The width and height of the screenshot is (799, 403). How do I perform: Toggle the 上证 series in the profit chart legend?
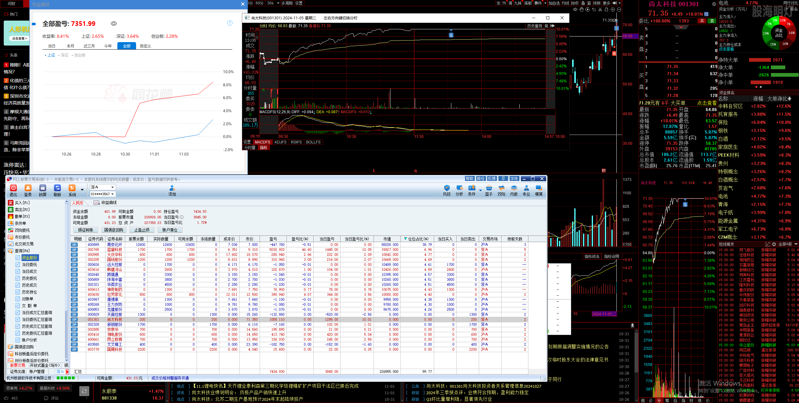[50, 55]
